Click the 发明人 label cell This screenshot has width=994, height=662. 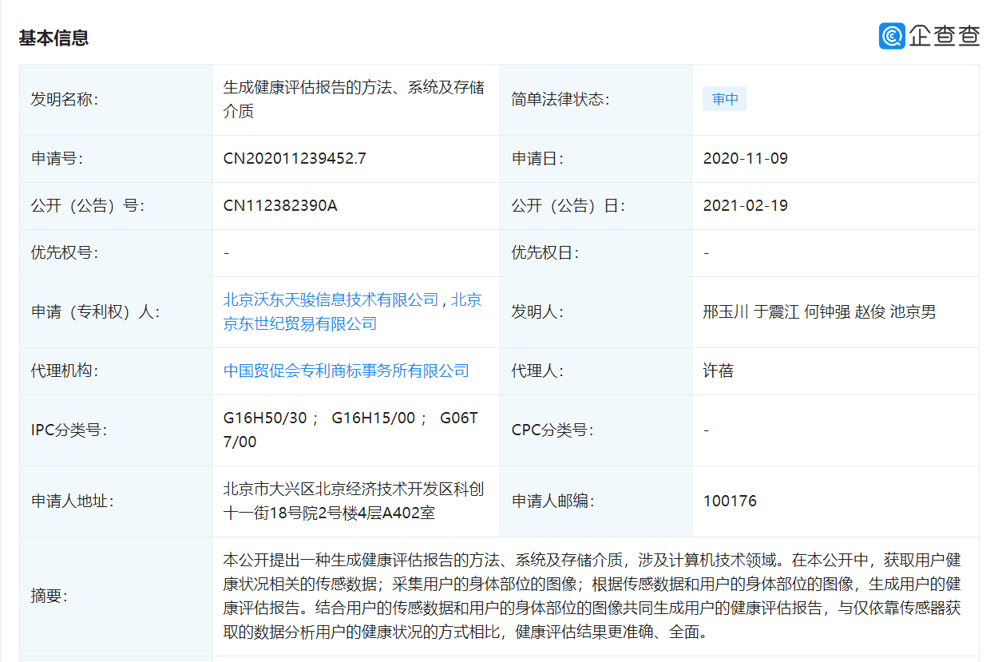596,312
